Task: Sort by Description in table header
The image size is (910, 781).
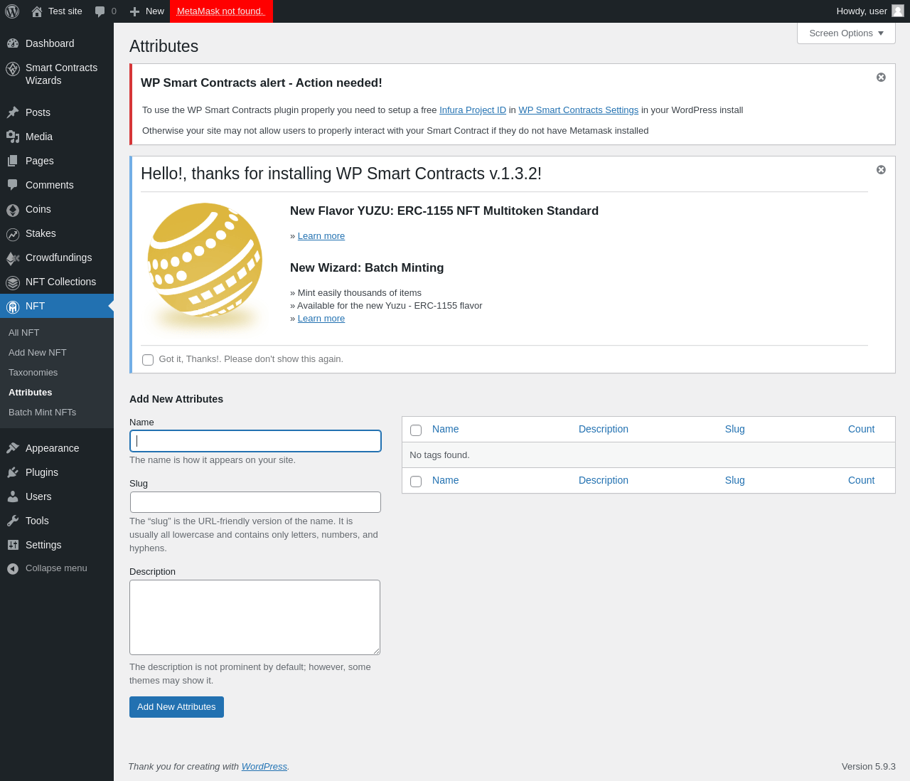Action: click(x=604, y=429)
